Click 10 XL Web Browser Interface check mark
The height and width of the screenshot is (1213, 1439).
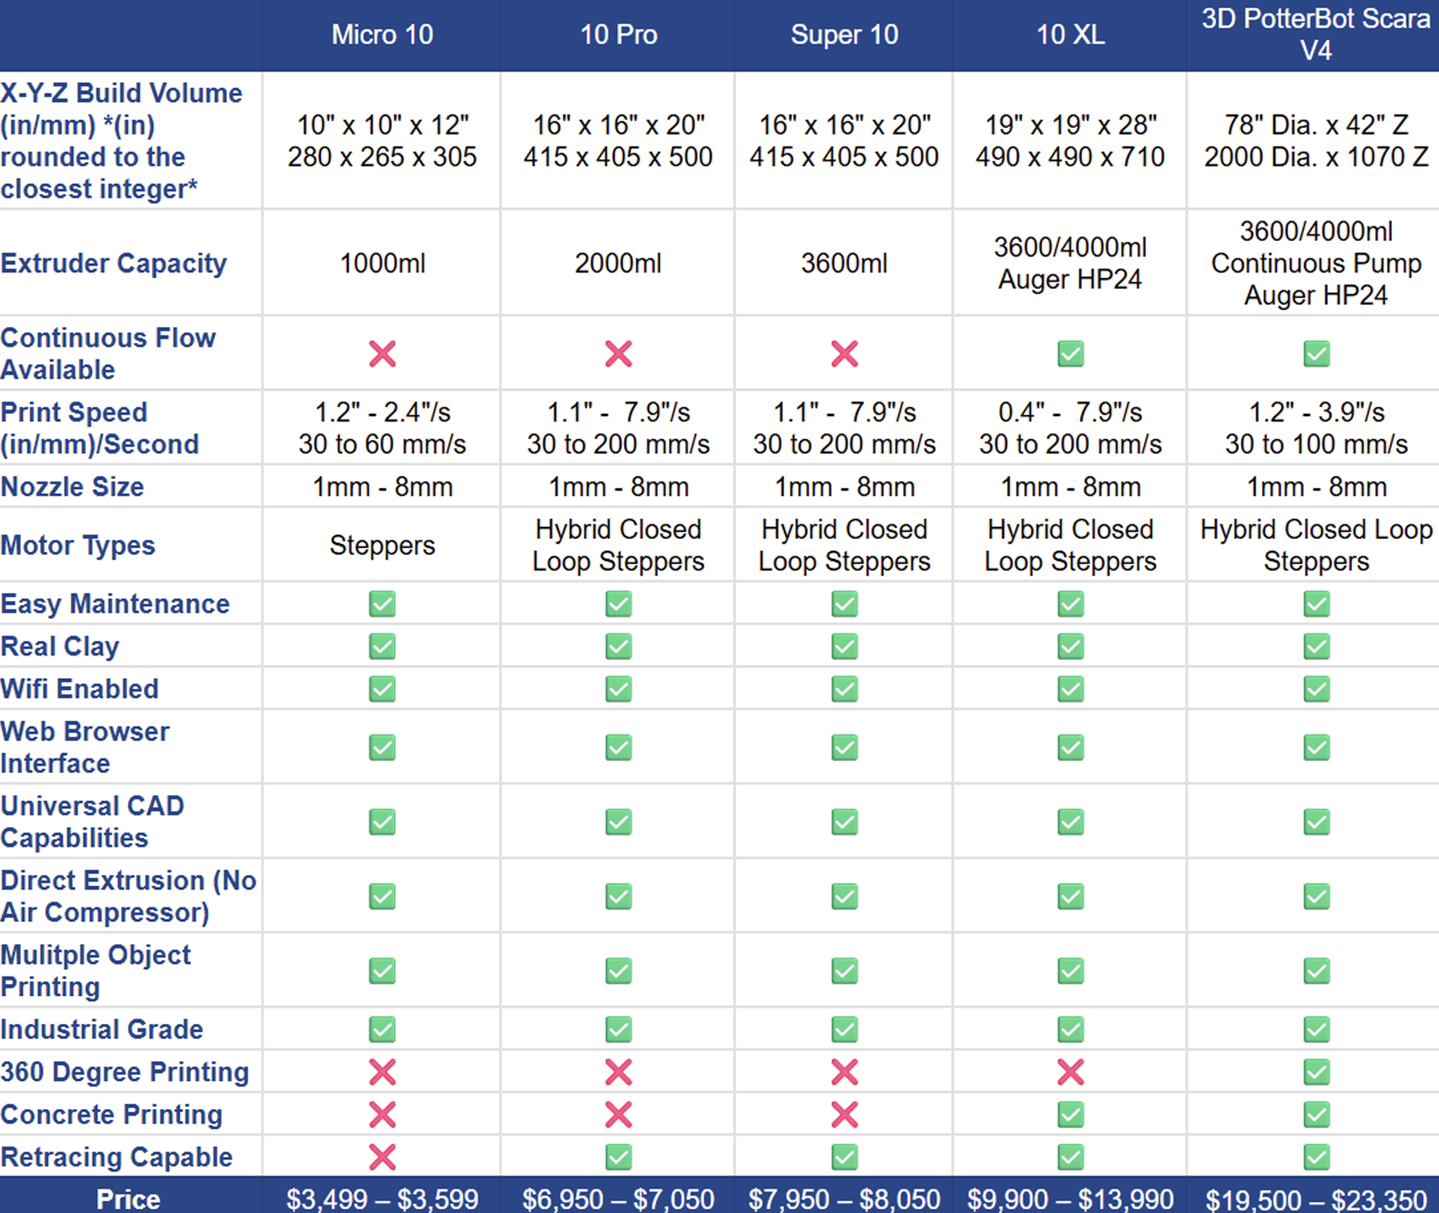1071,747
